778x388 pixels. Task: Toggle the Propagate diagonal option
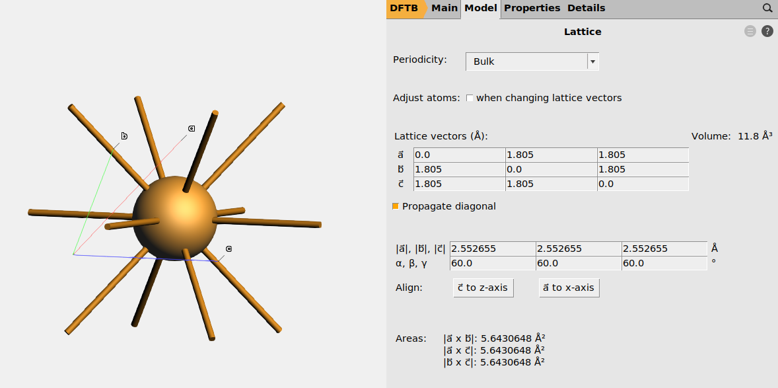coord(396,206)
